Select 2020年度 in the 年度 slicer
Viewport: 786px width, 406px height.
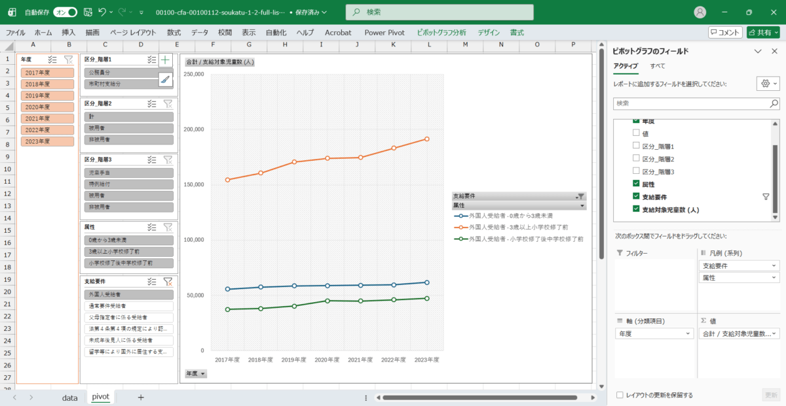pyautogui.click(x=46, y=107)
